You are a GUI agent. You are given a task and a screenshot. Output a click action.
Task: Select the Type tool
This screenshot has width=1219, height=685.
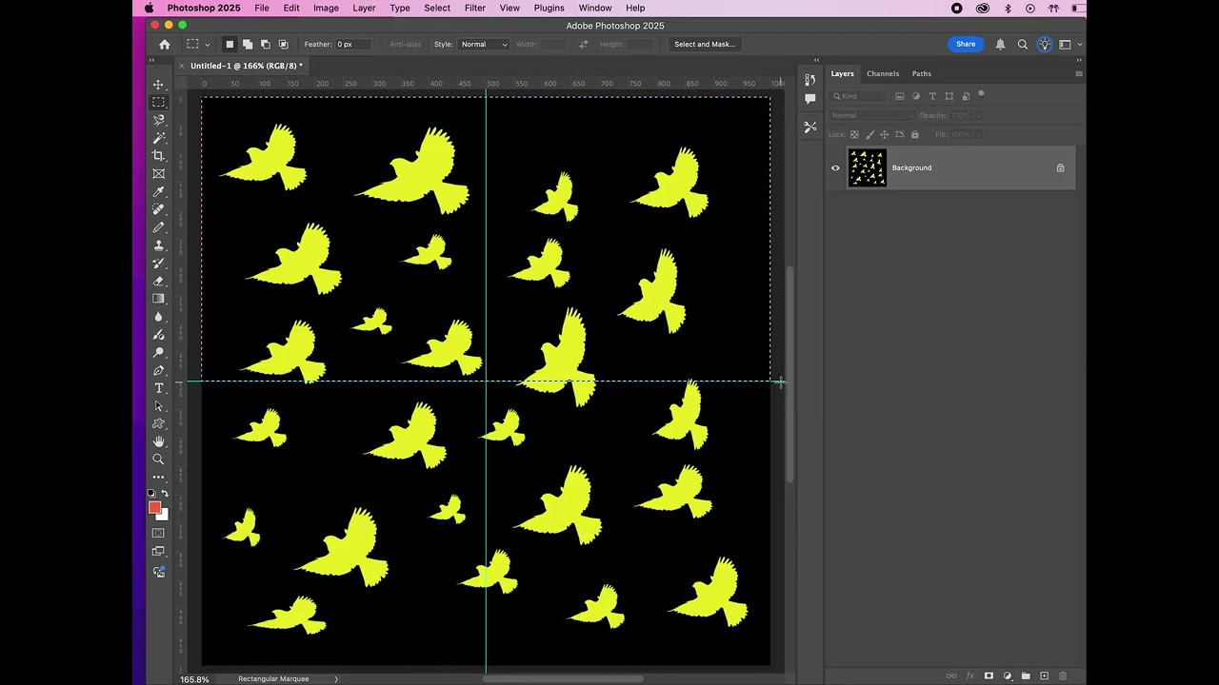(158, 388)
